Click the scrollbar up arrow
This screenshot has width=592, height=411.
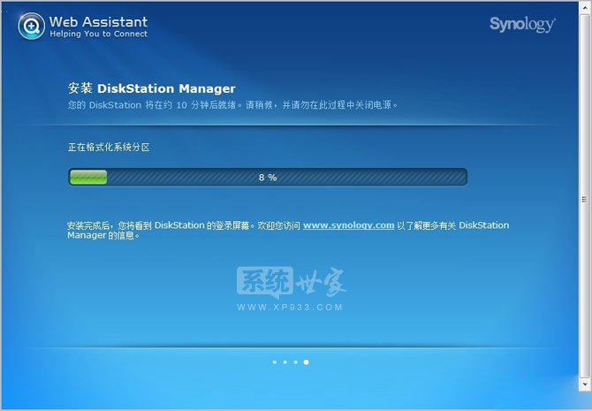coord(584,6)
